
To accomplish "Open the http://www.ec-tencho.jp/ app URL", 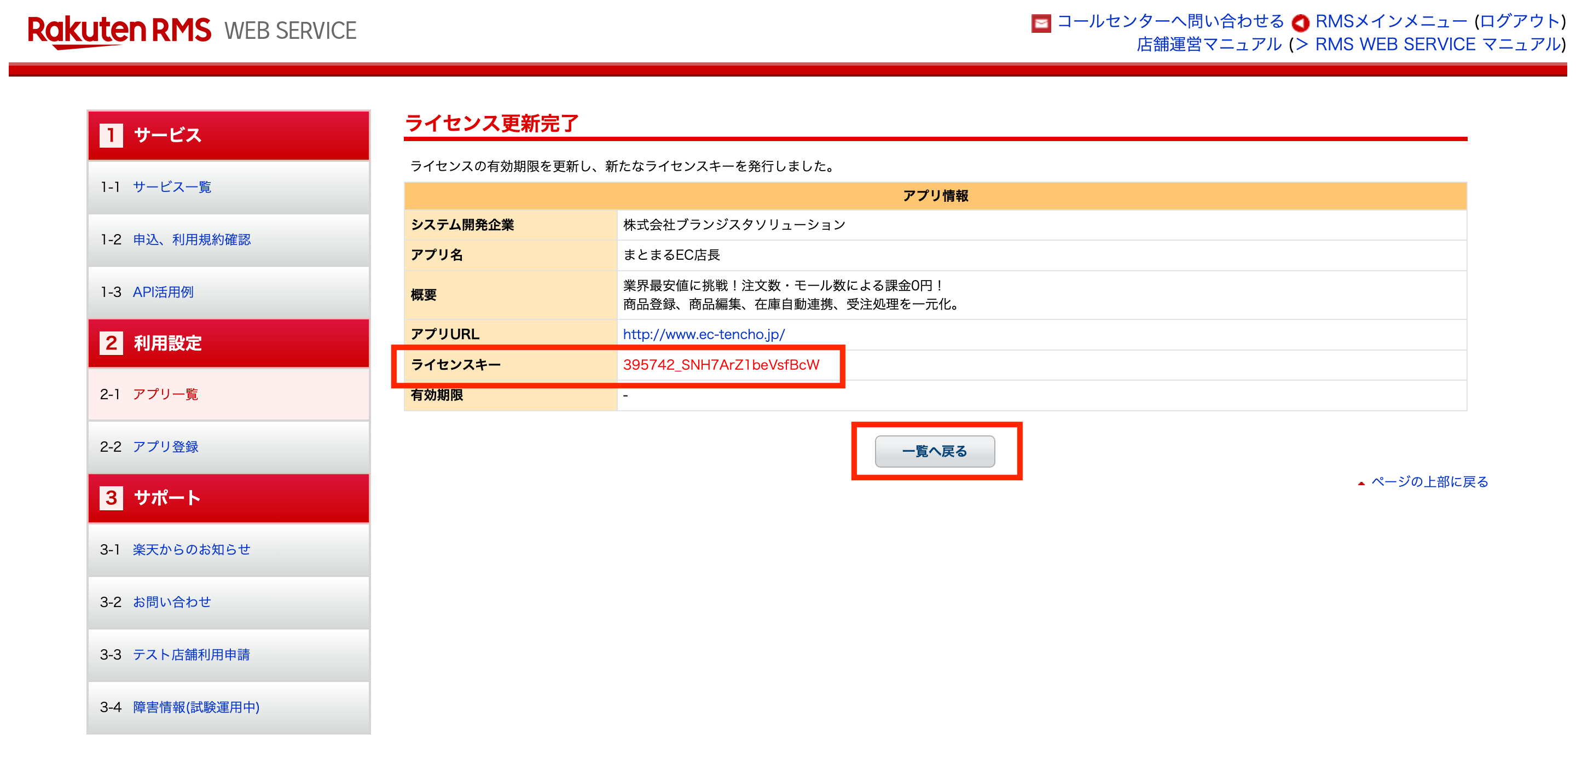I will point(704,334).
